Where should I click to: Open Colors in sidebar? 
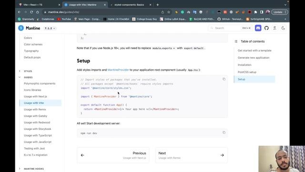(28, 38)
